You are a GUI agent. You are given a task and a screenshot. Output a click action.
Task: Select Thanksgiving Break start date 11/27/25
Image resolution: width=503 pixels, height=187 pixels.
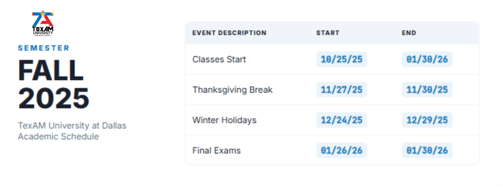(x=341, y=90)
